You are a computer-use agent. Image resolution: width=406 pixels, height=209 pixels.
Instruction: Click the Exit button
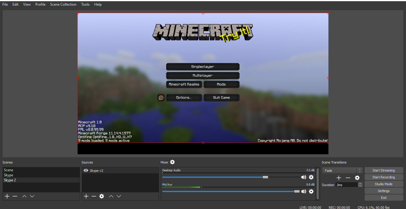384,198
